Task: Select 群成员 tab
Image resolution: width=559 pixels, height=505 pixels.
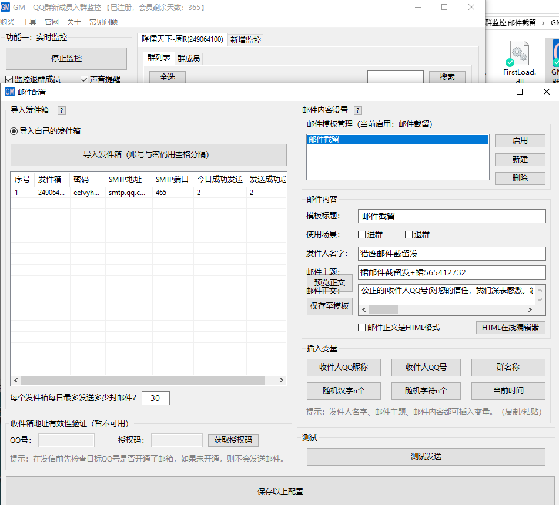Action: coord(189,58)
